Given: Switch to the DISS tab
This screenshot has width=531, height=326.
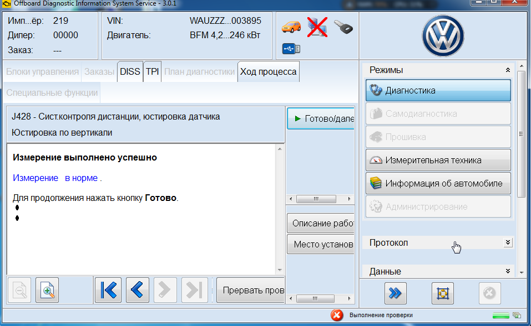Looking at the screenshot, I should [130, 72].
